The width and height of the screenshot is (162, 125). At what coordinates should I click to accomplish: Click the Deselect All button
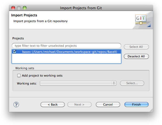[x=136, y=56]
